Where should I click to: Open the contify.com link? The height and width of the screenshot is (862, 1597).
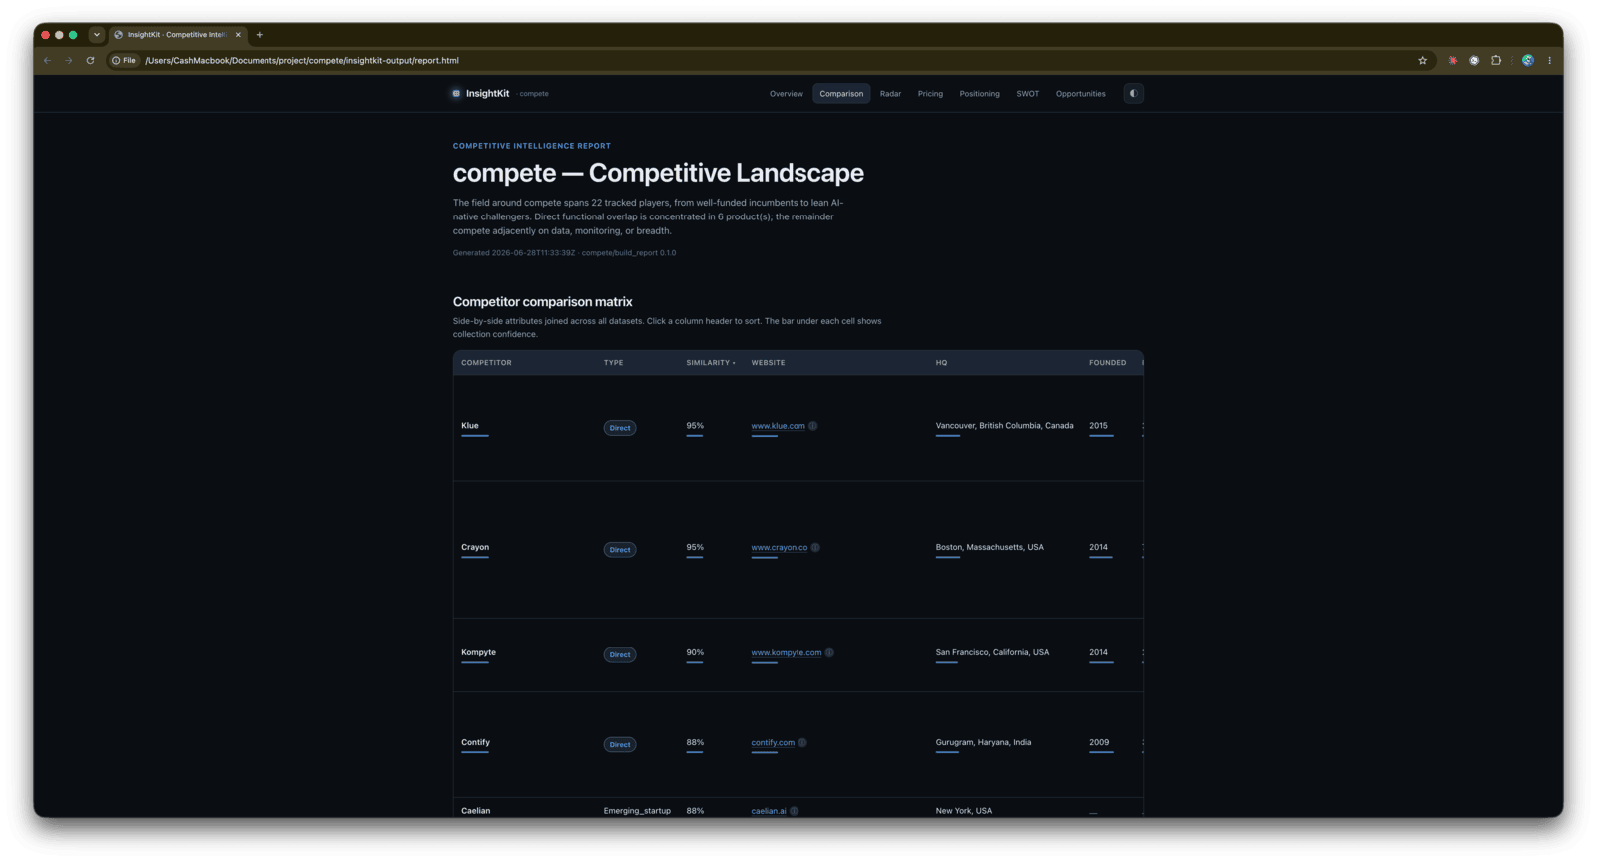pos(773,743)
